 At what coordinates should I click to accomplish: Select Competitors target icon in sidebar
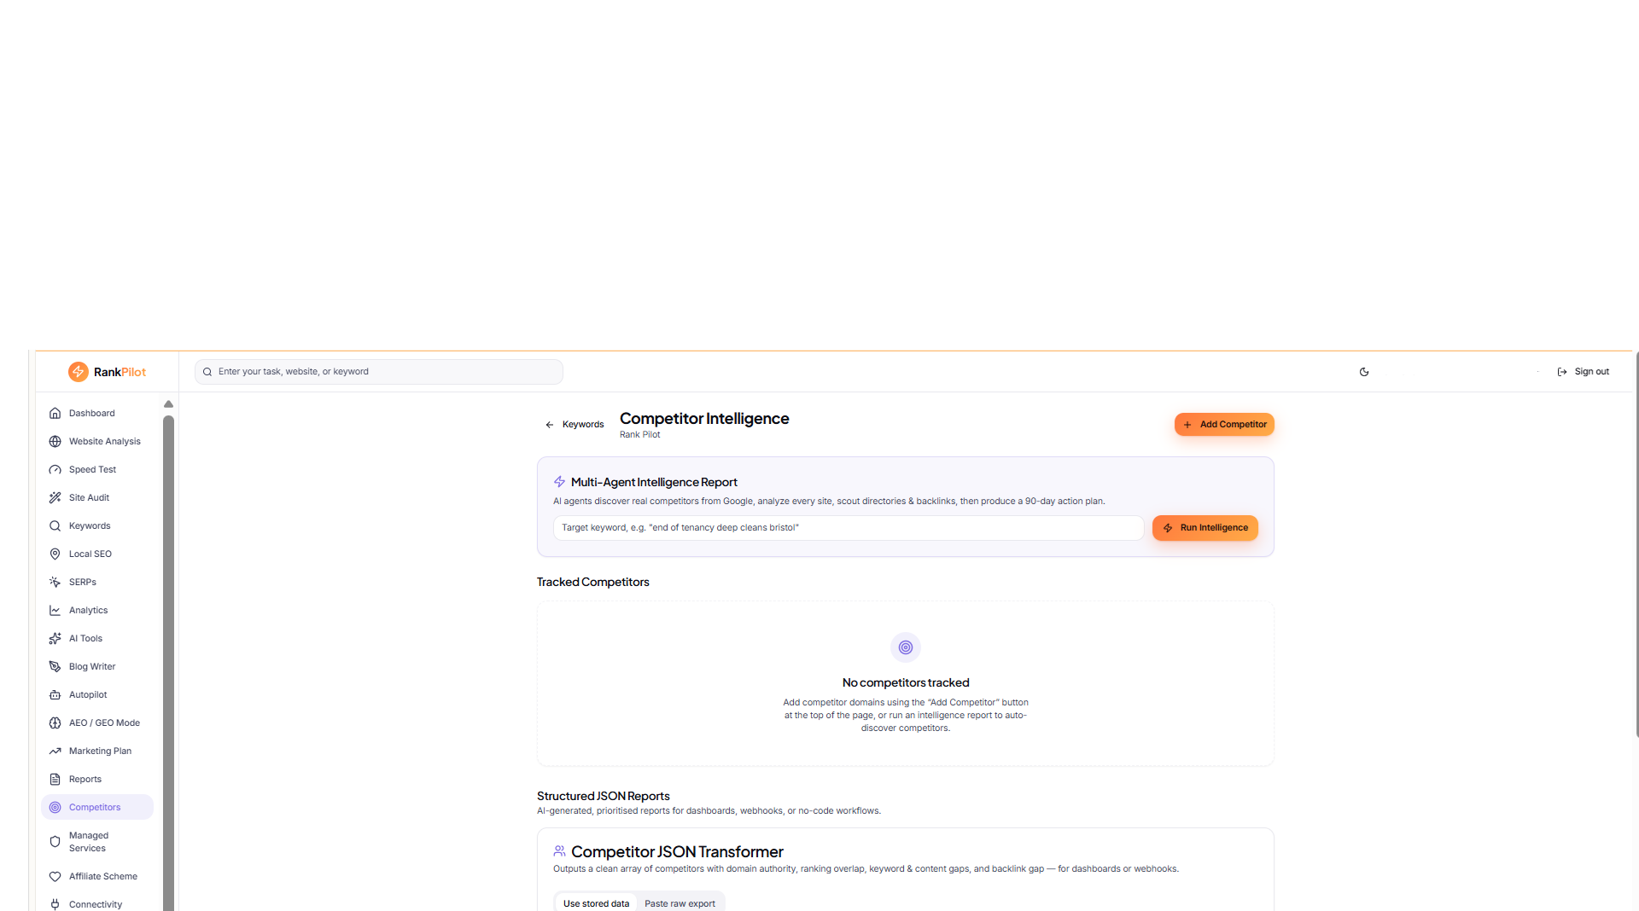click(55, 807)
